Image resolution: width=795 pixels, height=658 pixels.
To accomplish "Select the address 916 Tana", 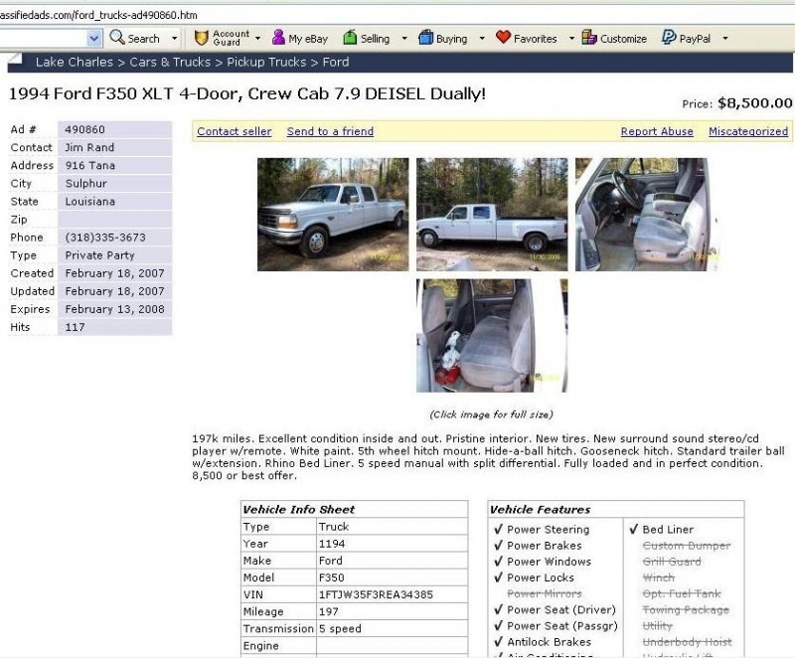I will (90, 165).
